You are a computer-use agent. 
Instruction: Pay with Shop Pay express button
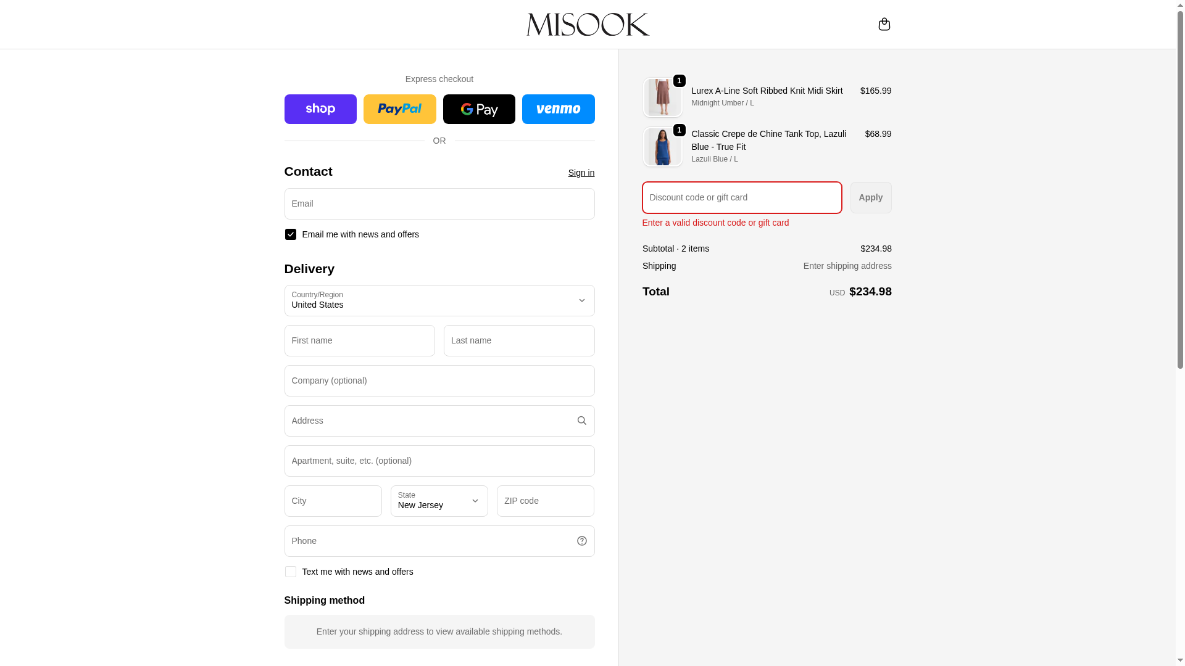click(320, 109)
